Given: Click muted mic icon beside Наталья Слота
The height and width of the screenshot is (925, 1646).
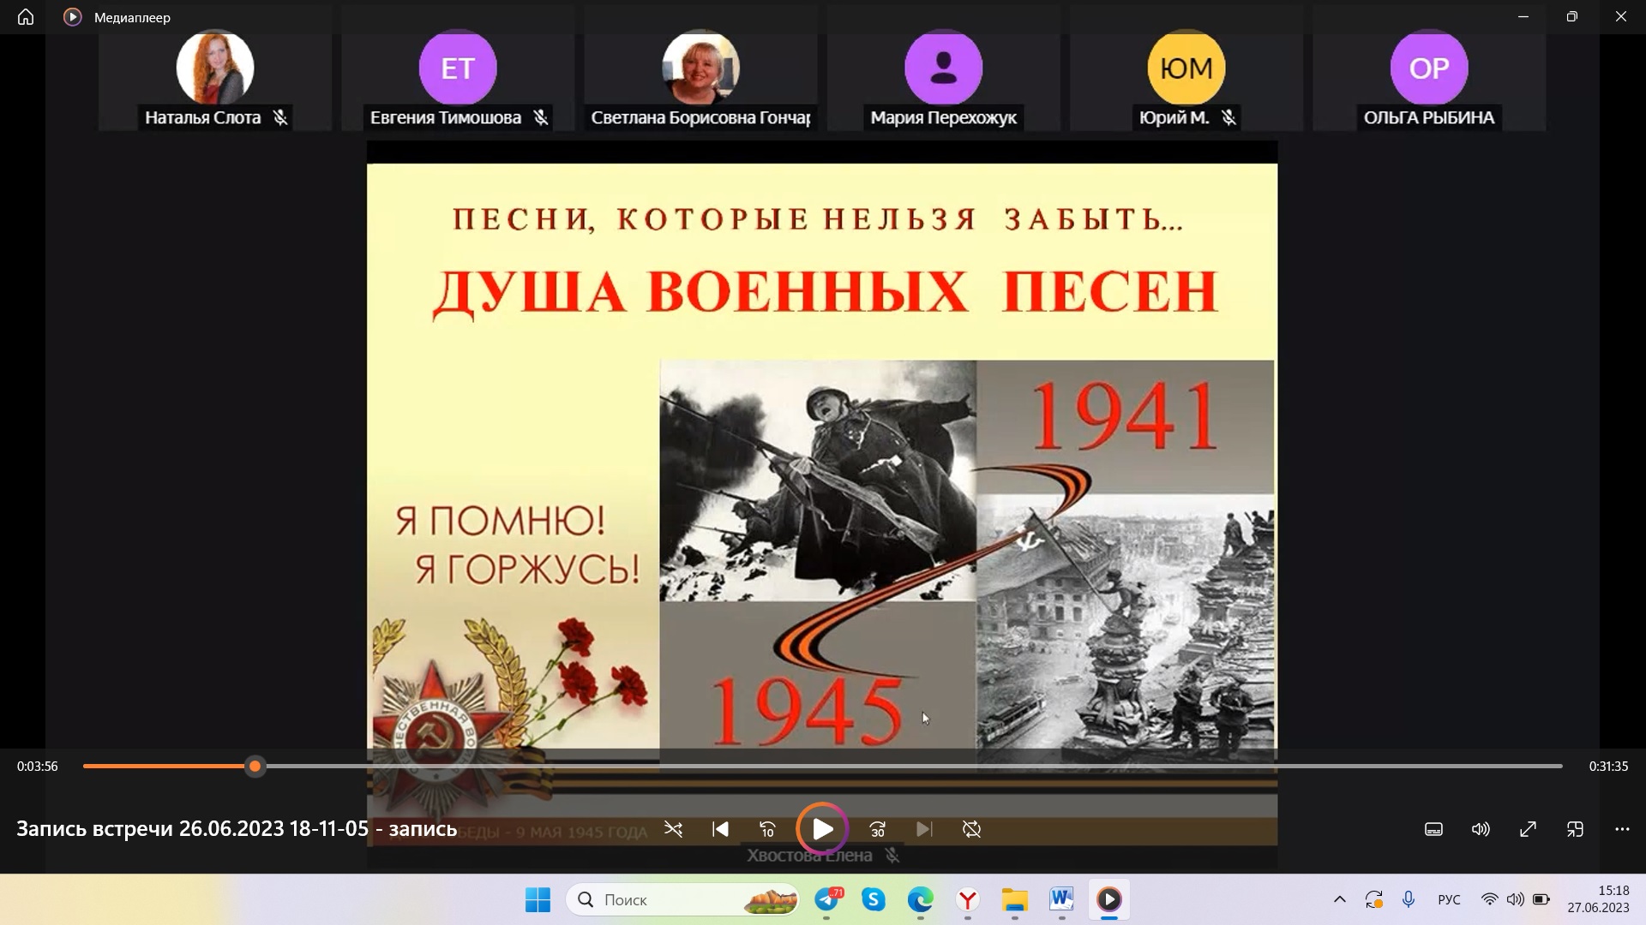Looking at the screenshot, I should [280, 117].
